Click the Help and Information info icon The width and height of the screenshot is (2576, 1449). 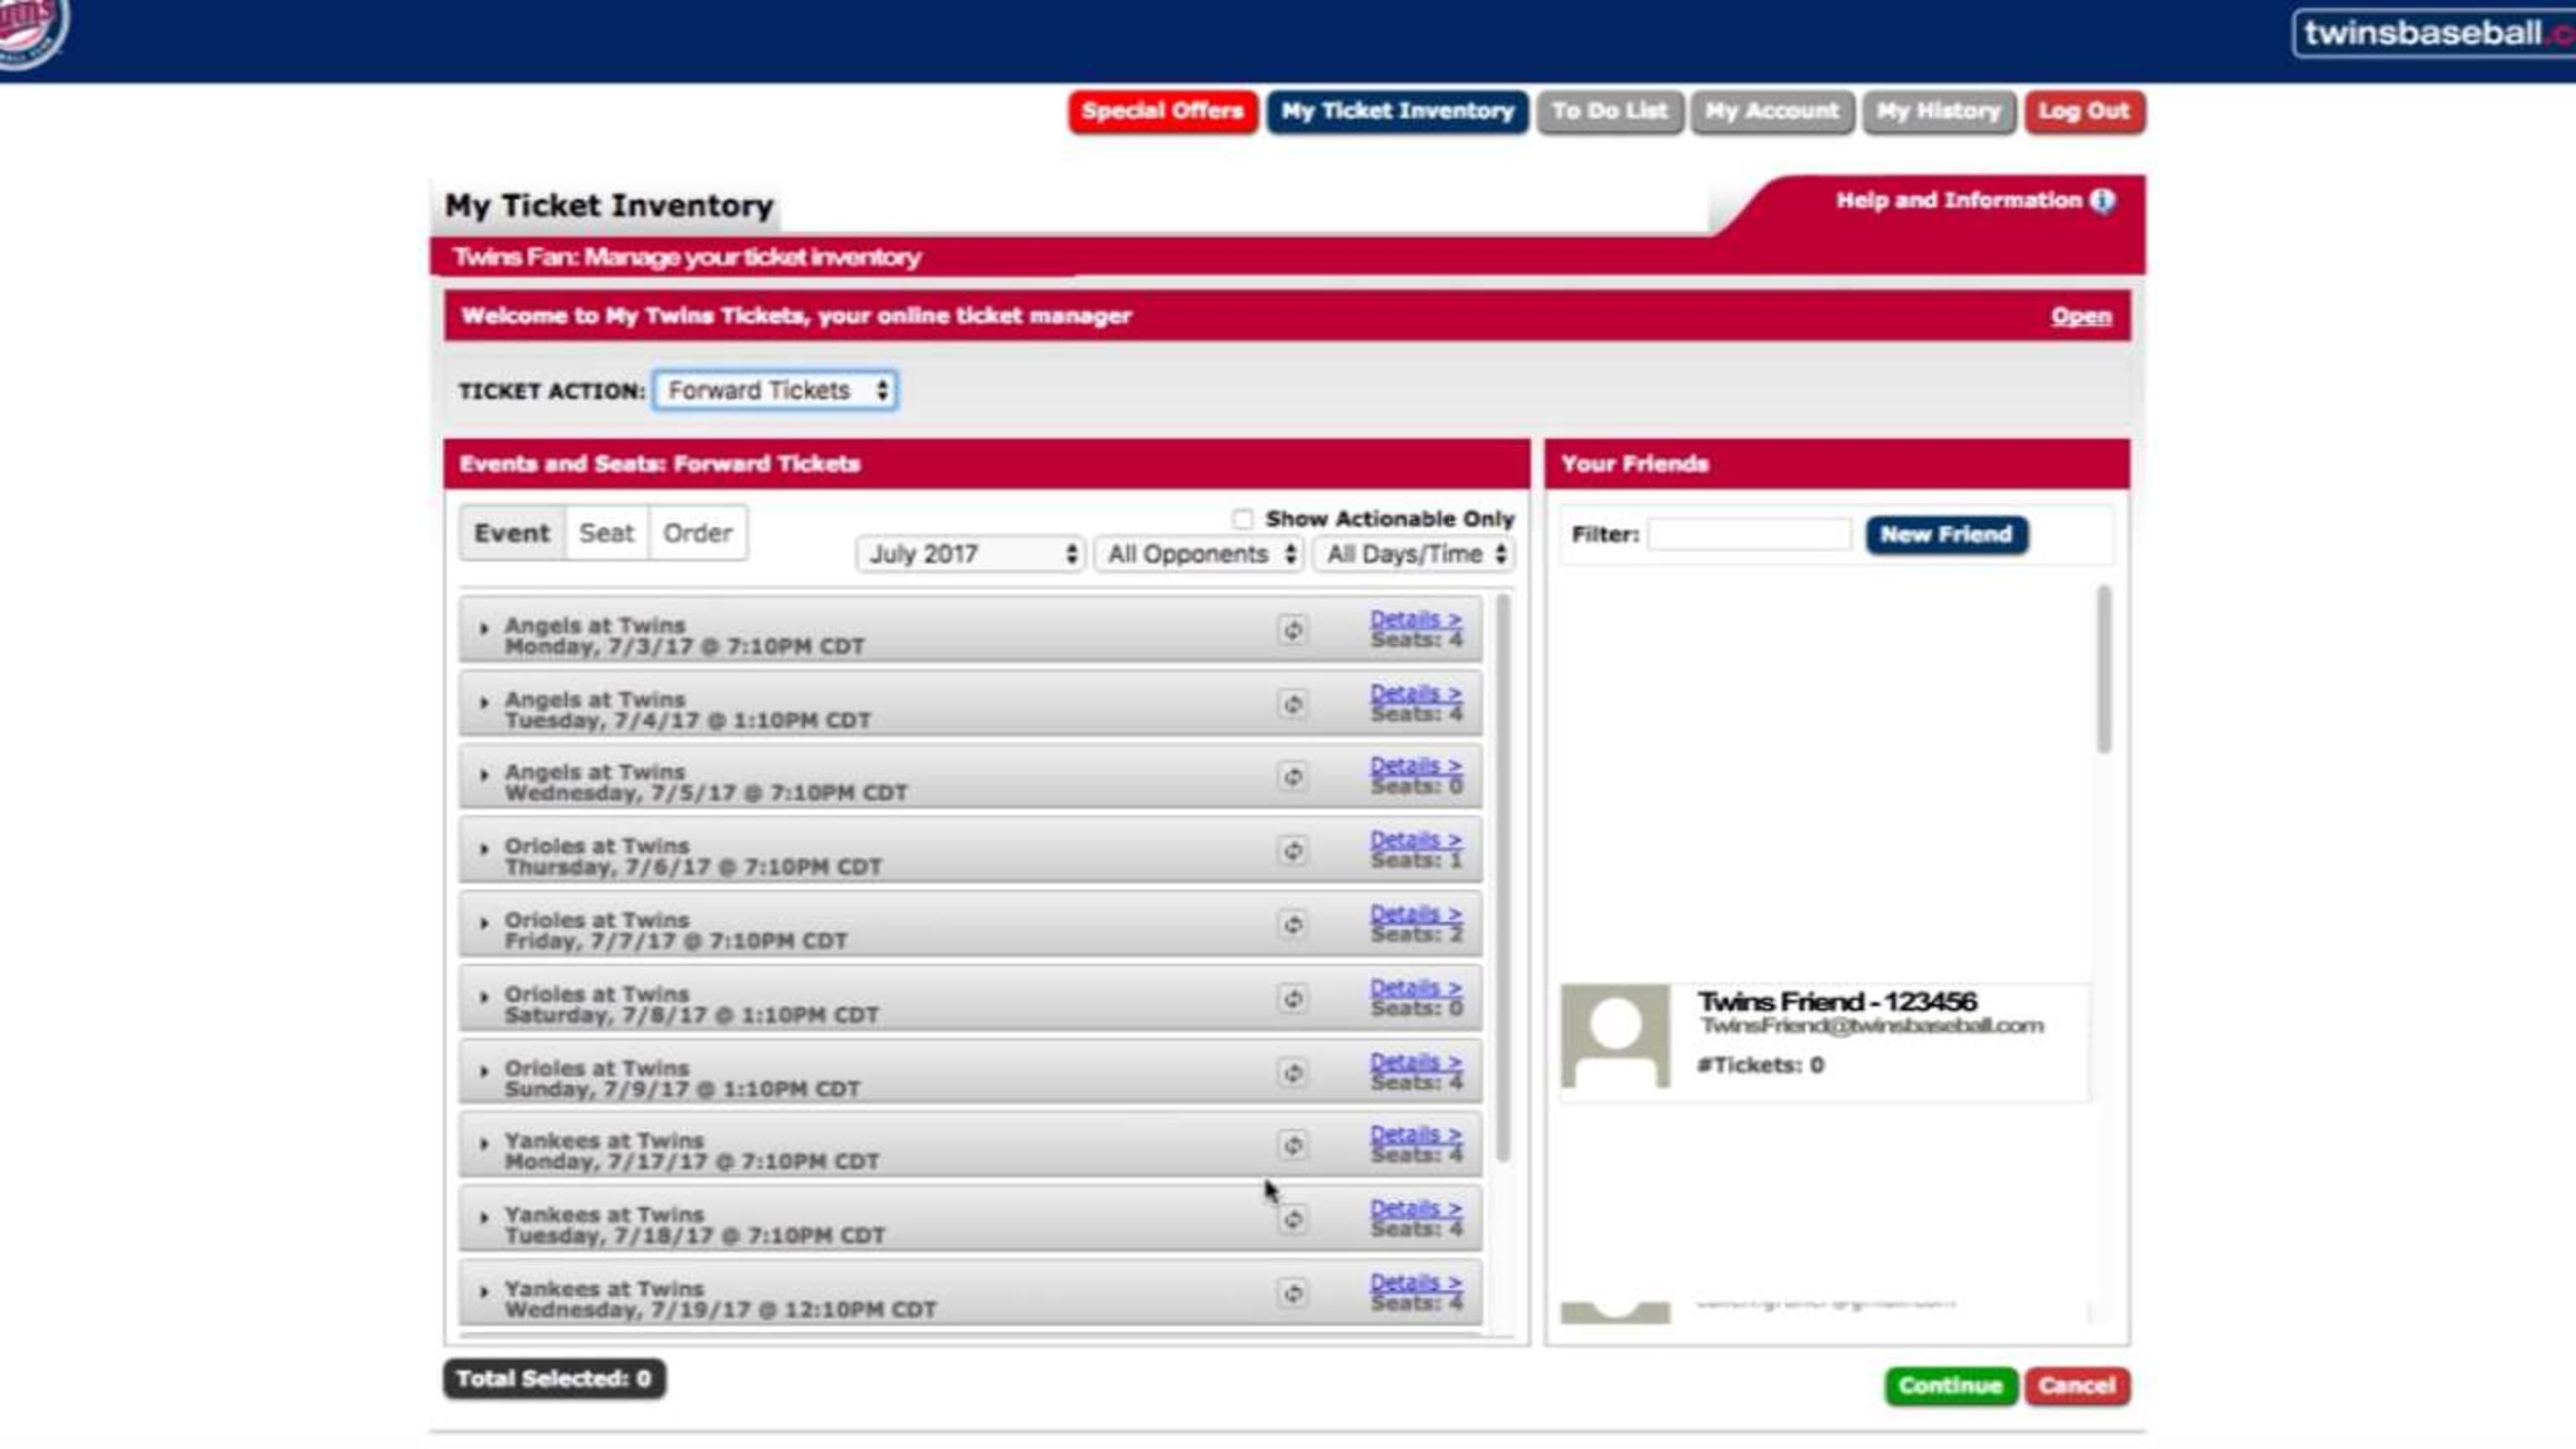pyautogui.click(x=2102, y=201)
